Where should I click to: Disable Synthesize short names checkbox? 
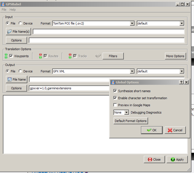(115, 91)
